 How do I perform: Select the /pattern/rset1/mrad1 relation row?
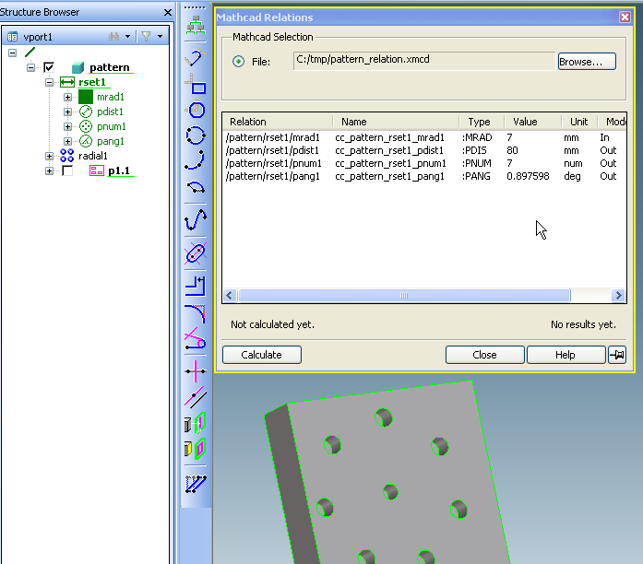click(x=424, y=137)
